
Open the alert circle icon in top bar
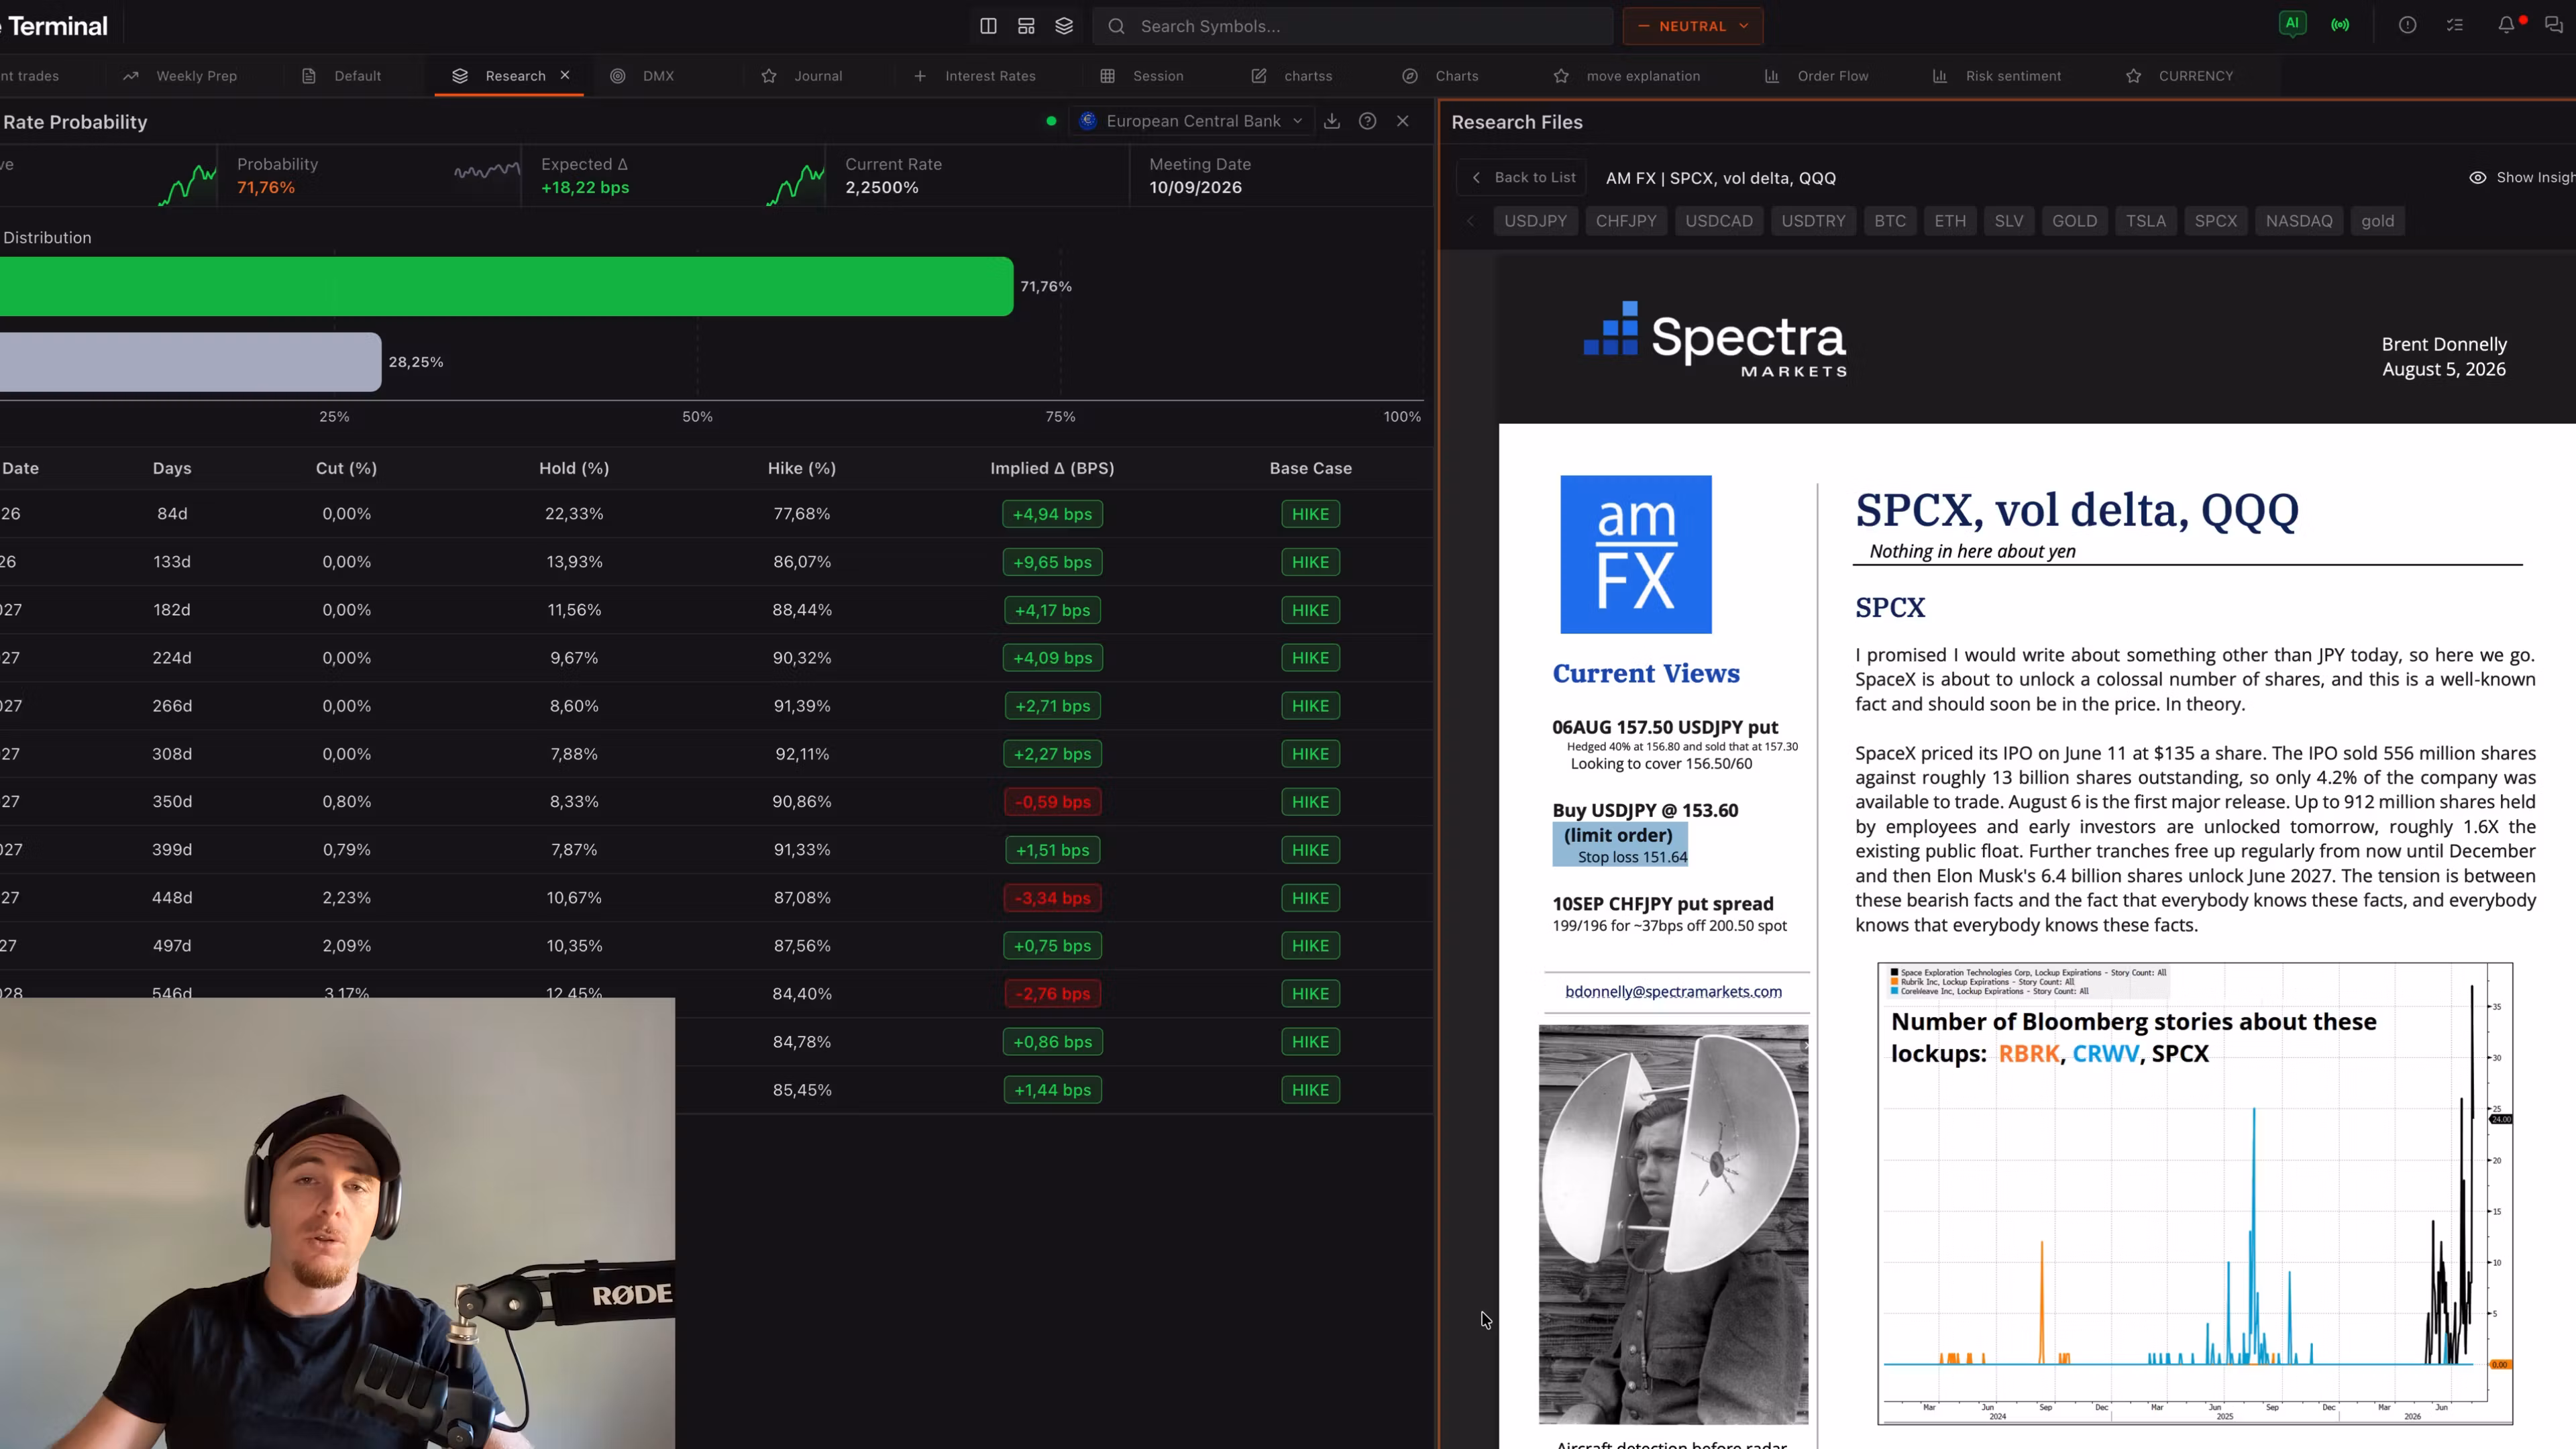coord(2407,25)
